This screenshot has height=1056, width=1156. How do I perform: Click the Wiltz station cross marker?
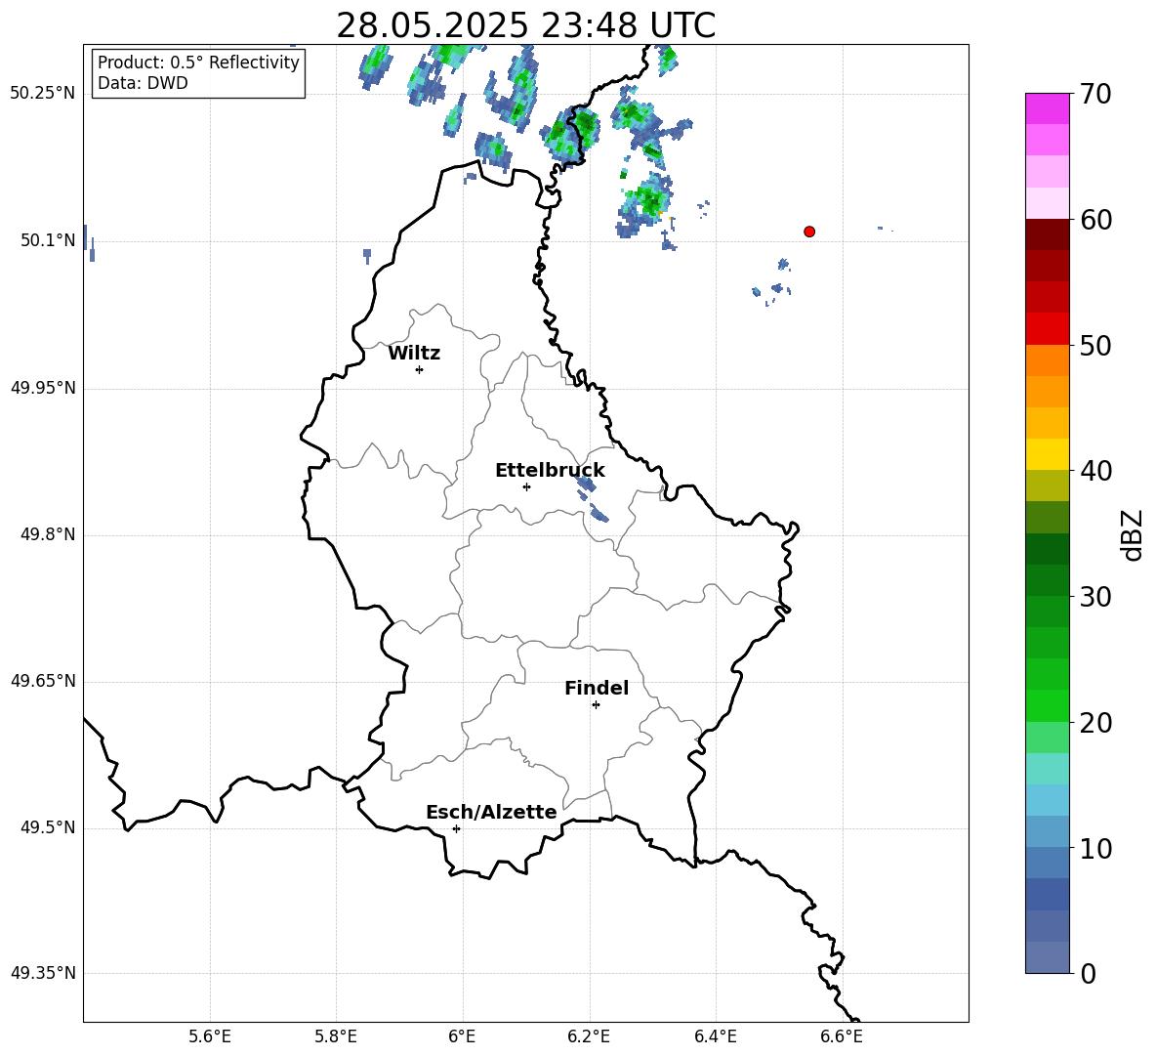[x=420, y=369]
